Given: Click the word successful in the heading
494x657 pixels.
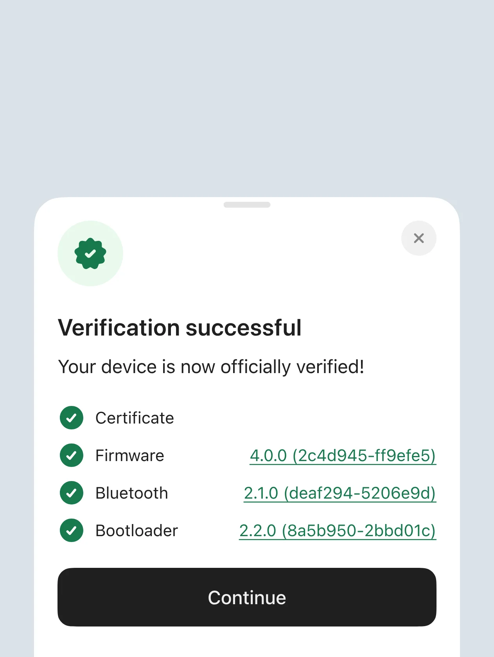Looking at the screenshot, I should click(243, 327).
